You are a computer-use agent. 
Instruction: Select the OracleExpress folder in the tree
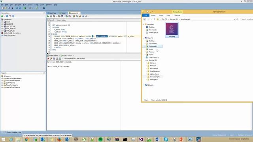point(155,71)
